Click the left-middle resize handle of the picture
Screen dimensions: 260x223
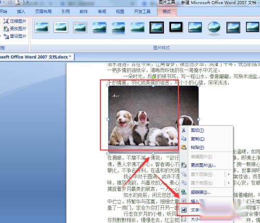(108, 120)
